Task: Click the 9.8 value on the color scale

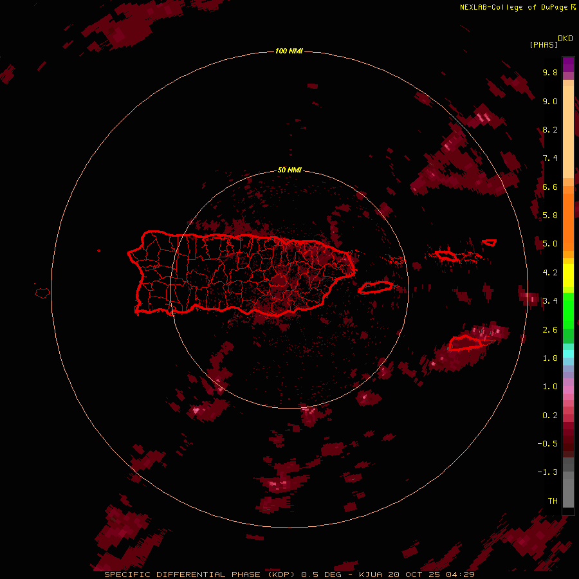Action: pyautogui.click(x=550, y=72)
